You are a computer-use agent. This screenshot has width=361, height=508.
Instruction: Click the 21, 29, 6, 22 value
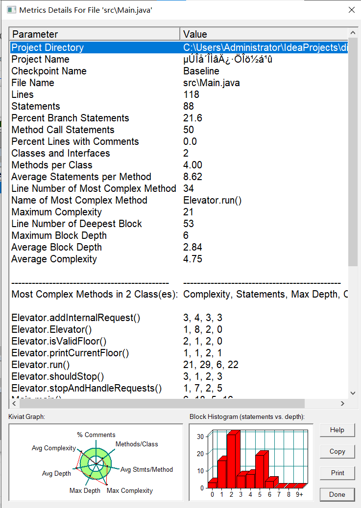coord(211,365)
